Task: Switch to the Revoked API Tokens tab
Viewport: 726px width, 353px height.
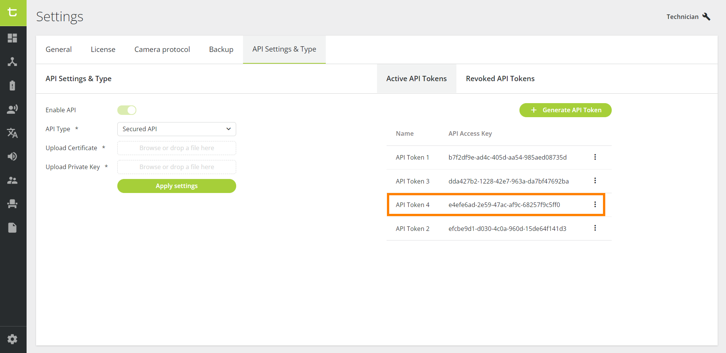Action: tap(500, 78)
